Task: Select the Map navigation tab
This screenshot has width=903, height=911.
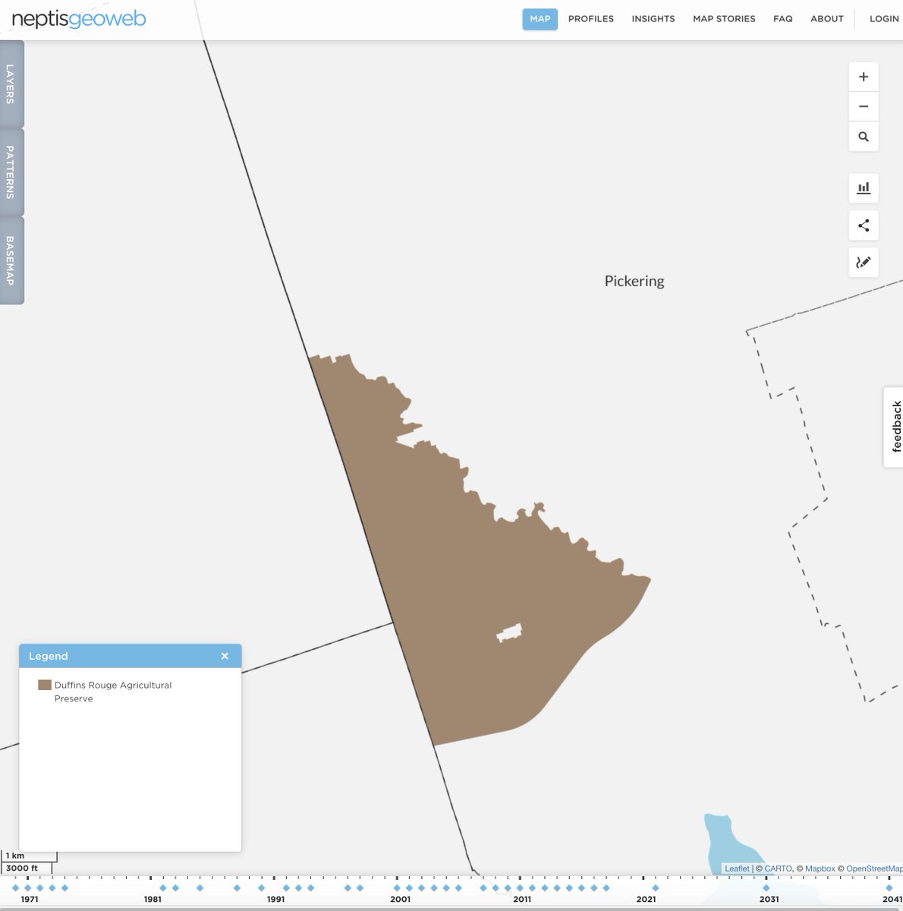Action: (540, 19)
